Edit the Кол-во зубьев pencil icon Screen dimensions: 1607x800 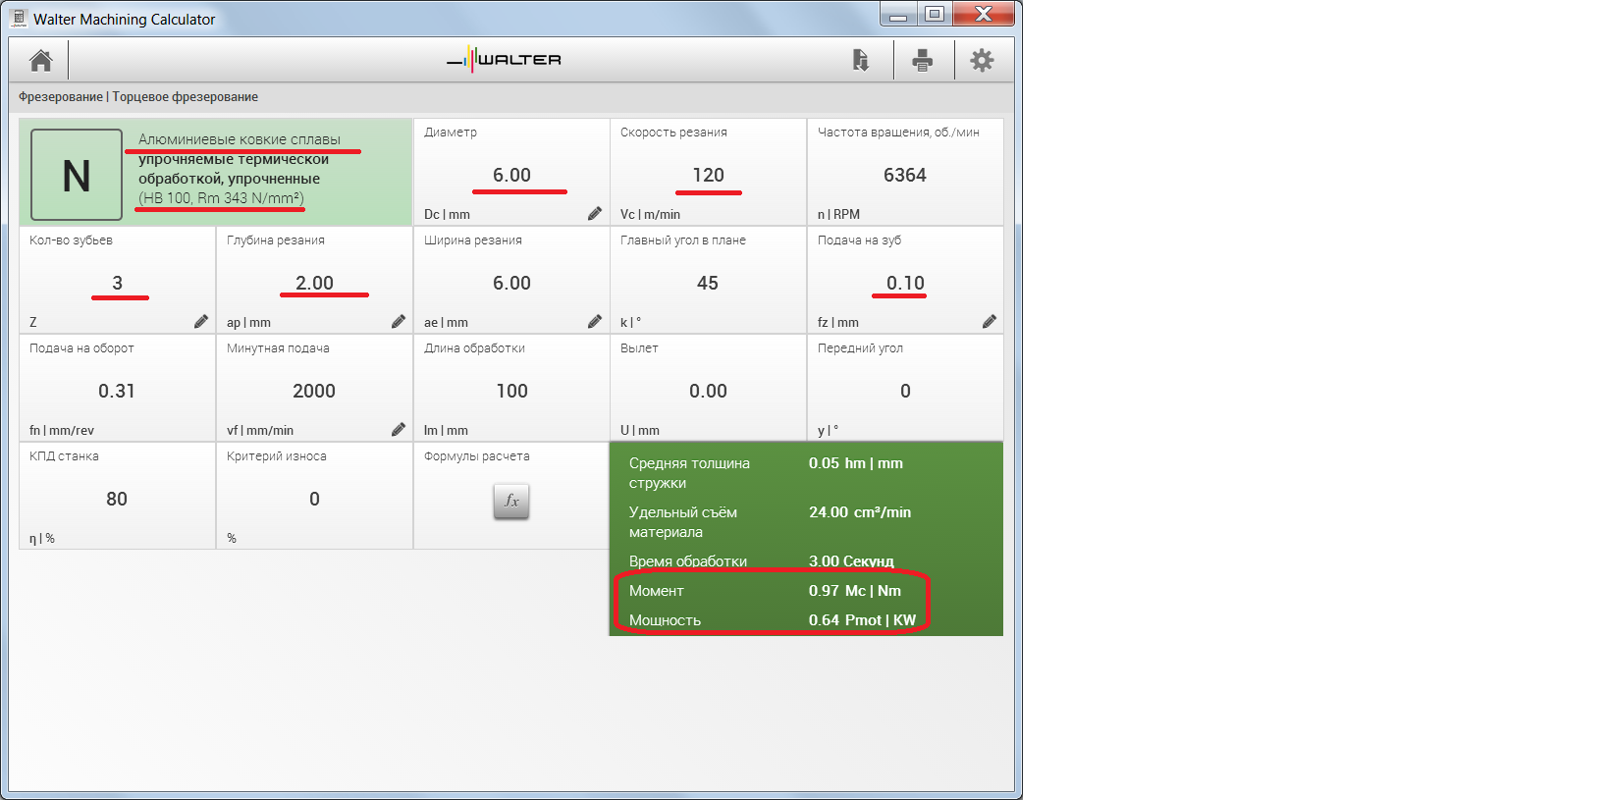pos(201,321)
